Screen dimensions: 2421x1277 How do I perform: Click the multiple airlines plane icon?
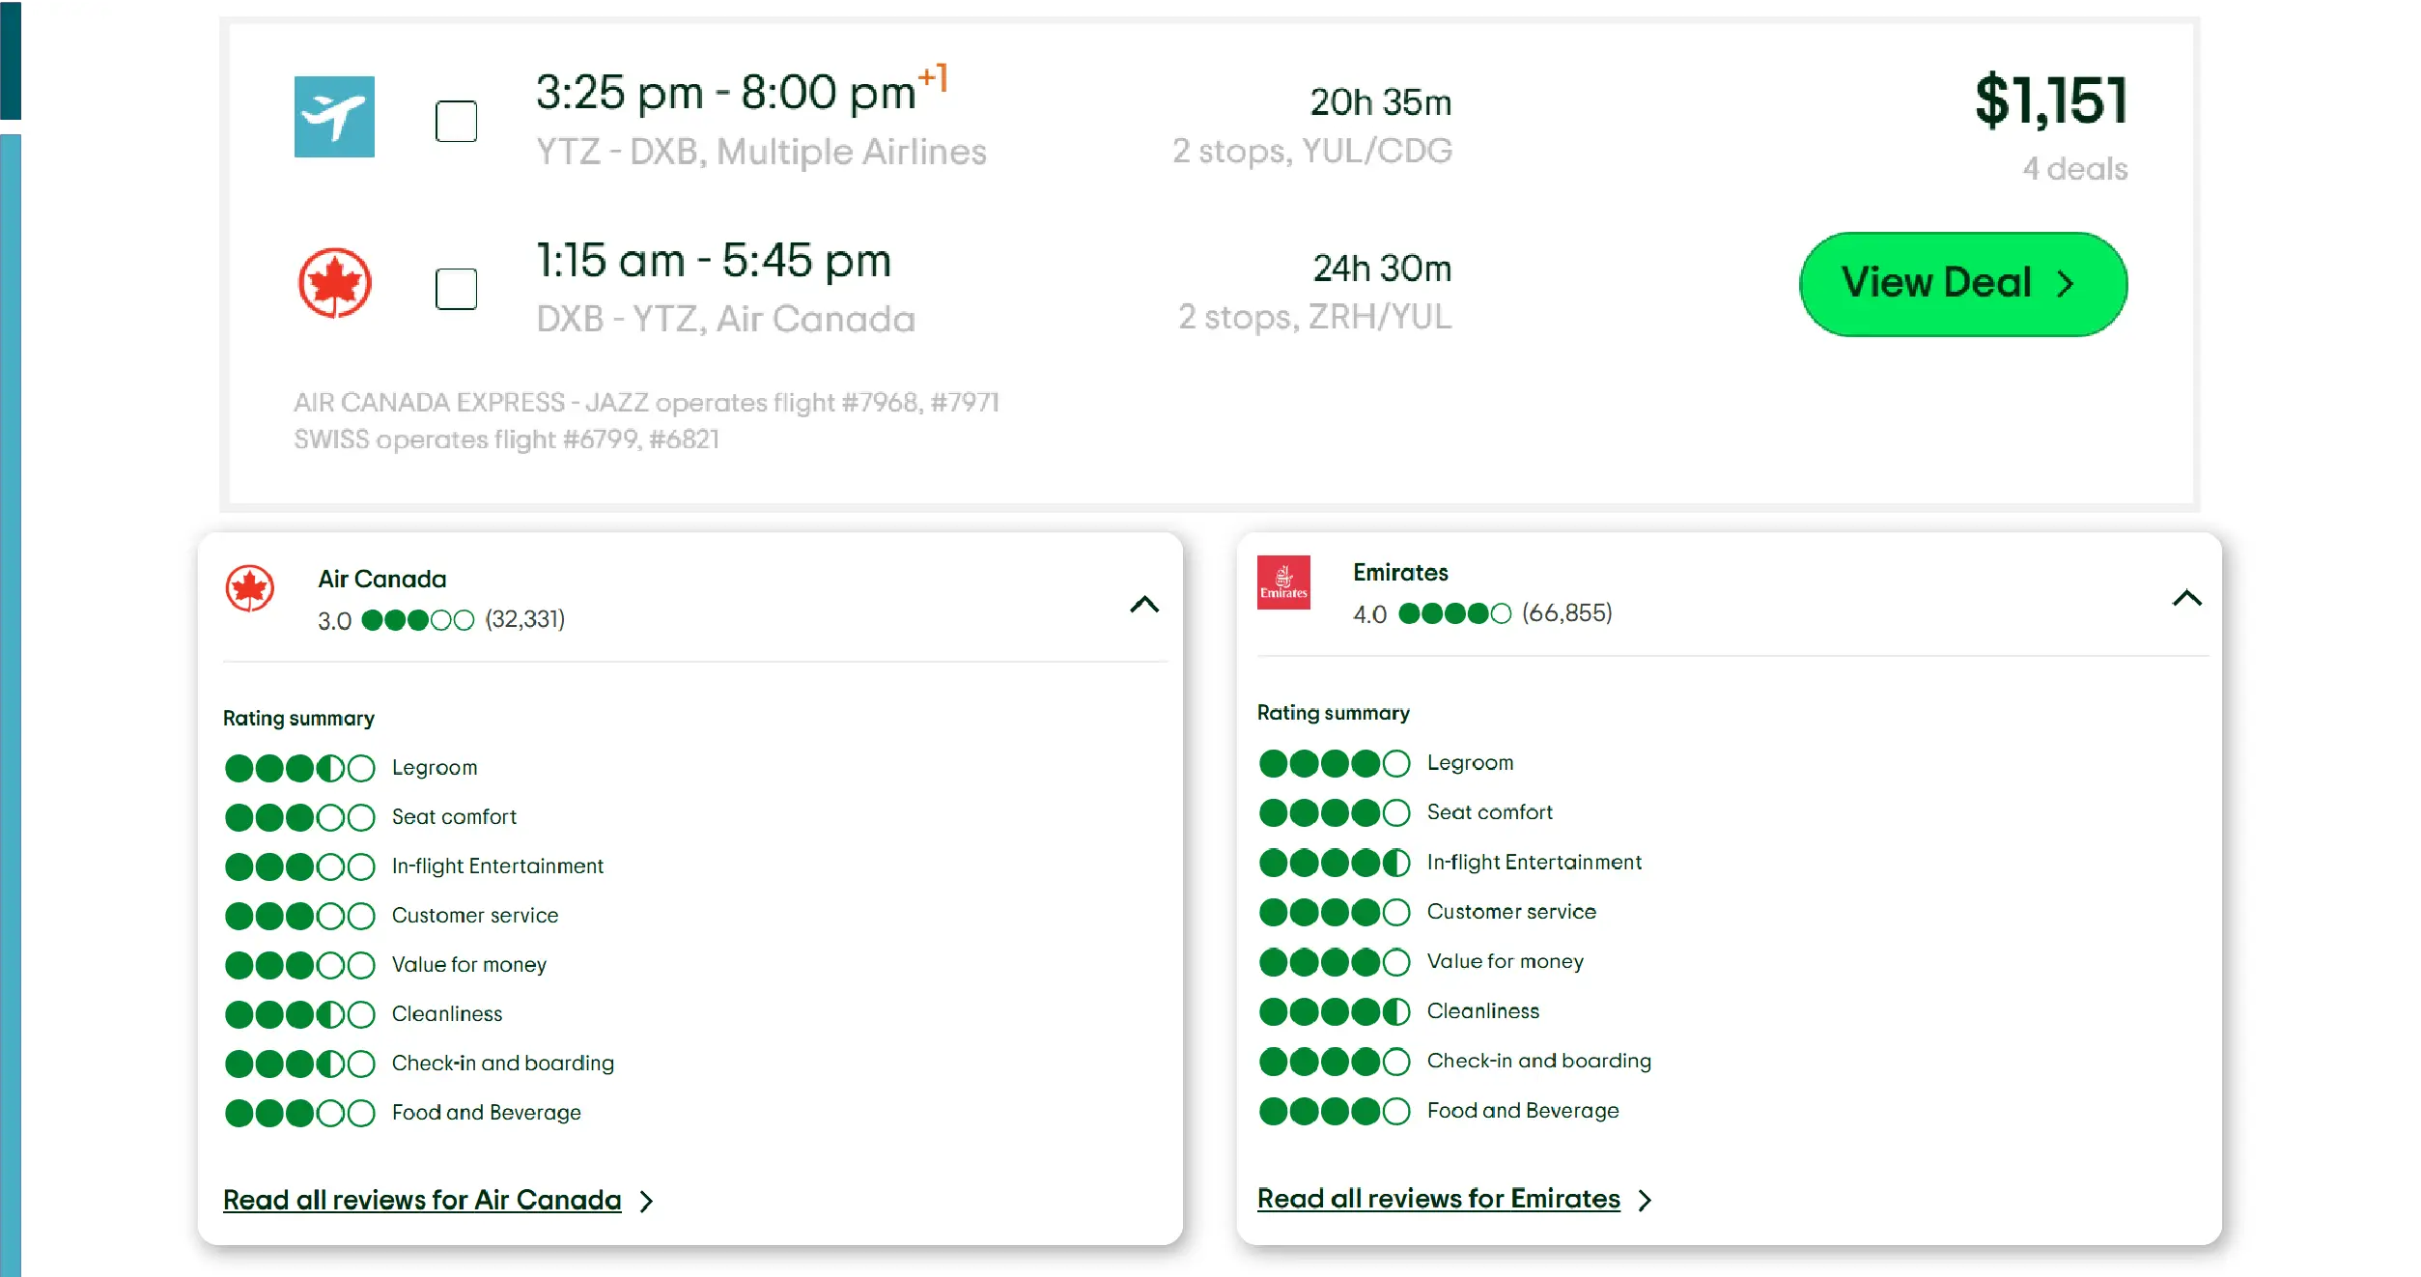(334, 117)
